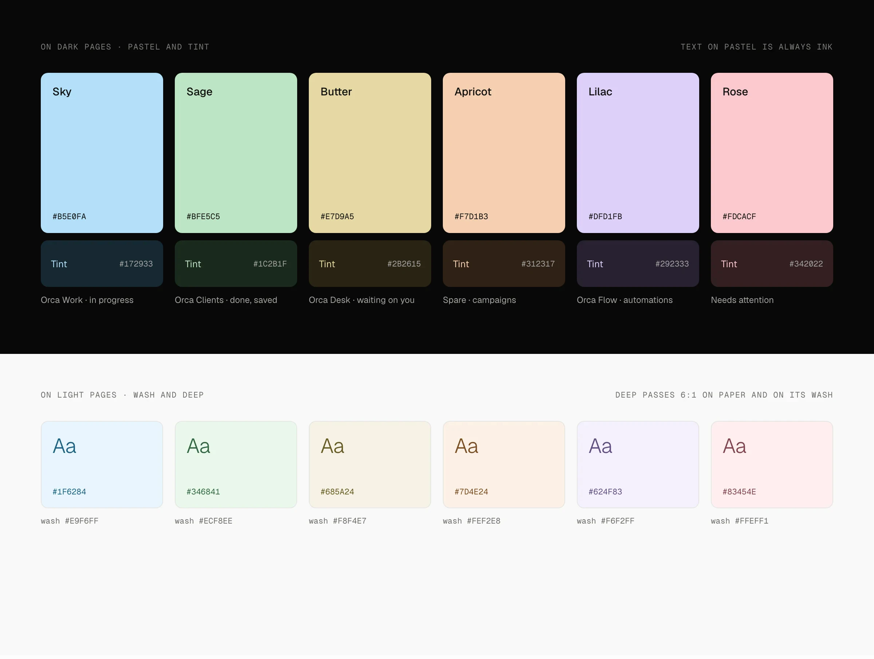This screenshot has height=659, width=874.
Task: Click the label wash #FEF2E8
Action: pos(471,521)
